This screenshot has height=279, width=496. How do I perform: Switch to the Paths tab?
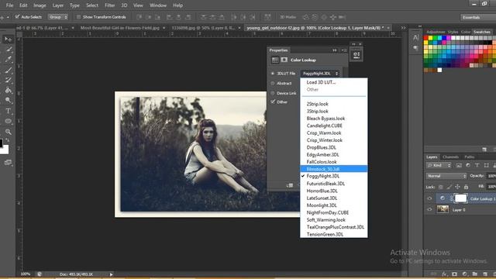click(x=470, y=157)
